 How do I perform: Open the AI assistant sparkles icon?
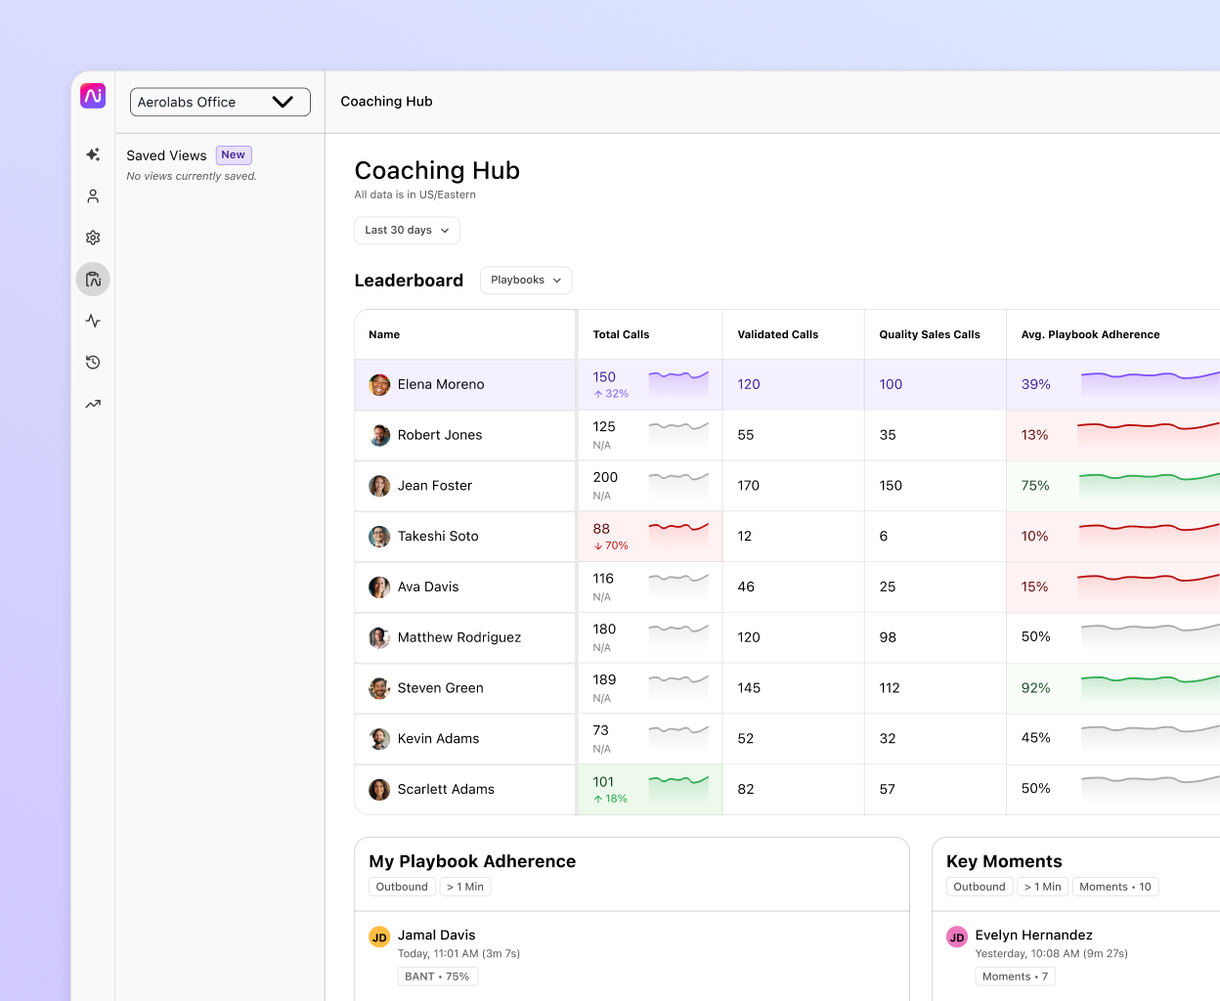(x=92, y=154)
